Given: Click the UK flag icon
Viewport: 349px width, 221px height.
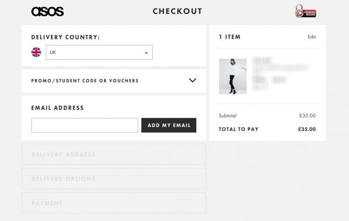Looking at the screenshot, I should [36, 52].
